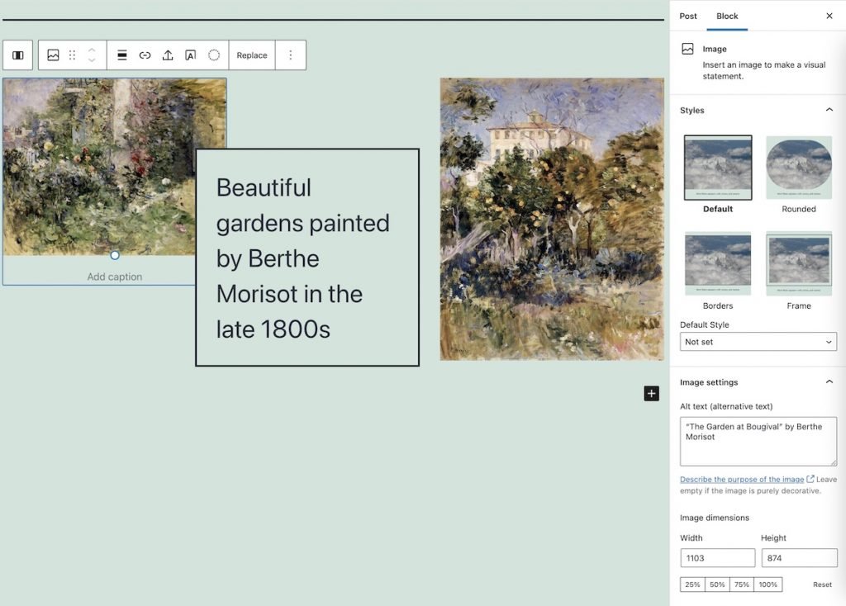Set image size to 25%
This screenshot has height=606, width=846.
pyautogui.click(x=692, y=585)
